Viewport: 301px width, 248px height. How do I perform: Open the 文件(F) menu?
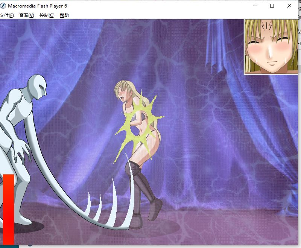click(x=7, y=15)
